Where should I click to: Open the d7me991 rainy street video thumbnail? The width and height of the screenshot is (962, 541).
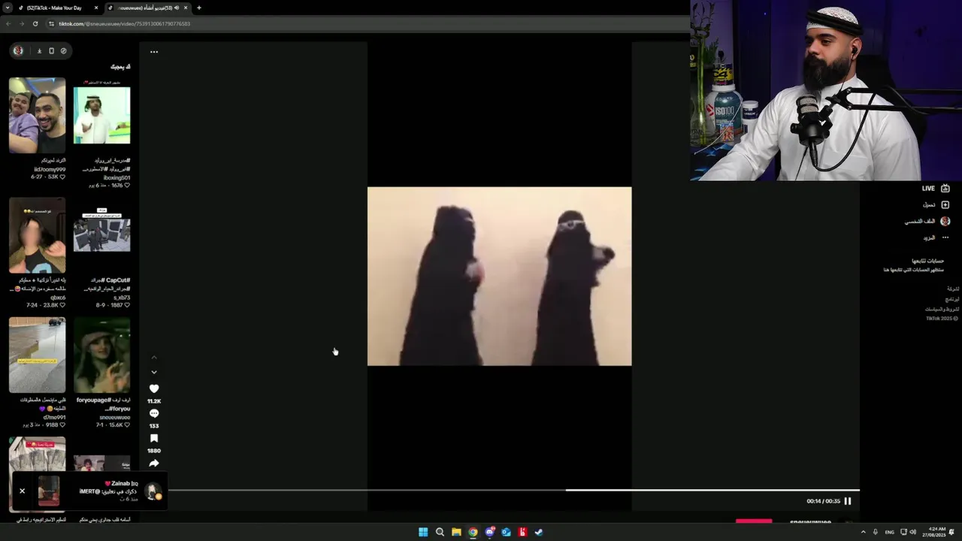coord(37,355)
